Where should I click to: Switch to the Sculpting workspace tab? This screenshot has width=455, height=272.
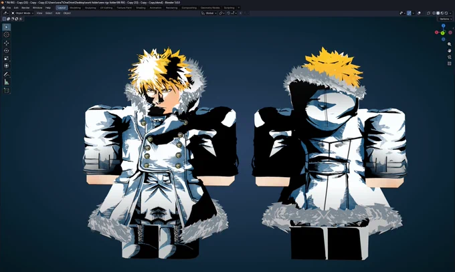tap(90, 8)
